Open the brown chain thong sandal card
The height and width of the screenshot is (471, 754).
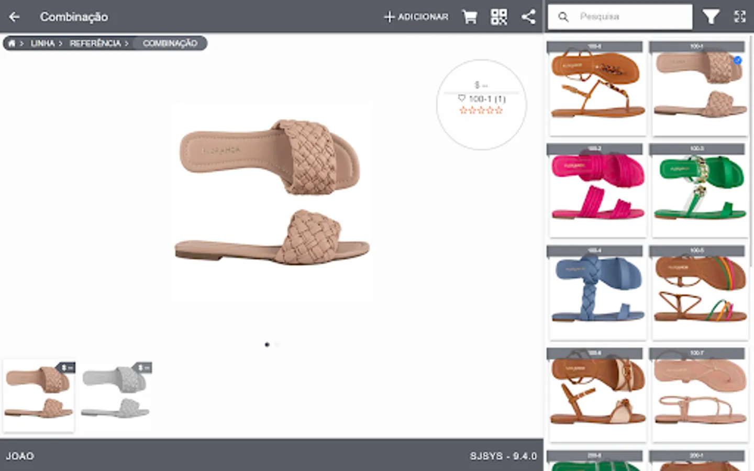click(597, 88)
